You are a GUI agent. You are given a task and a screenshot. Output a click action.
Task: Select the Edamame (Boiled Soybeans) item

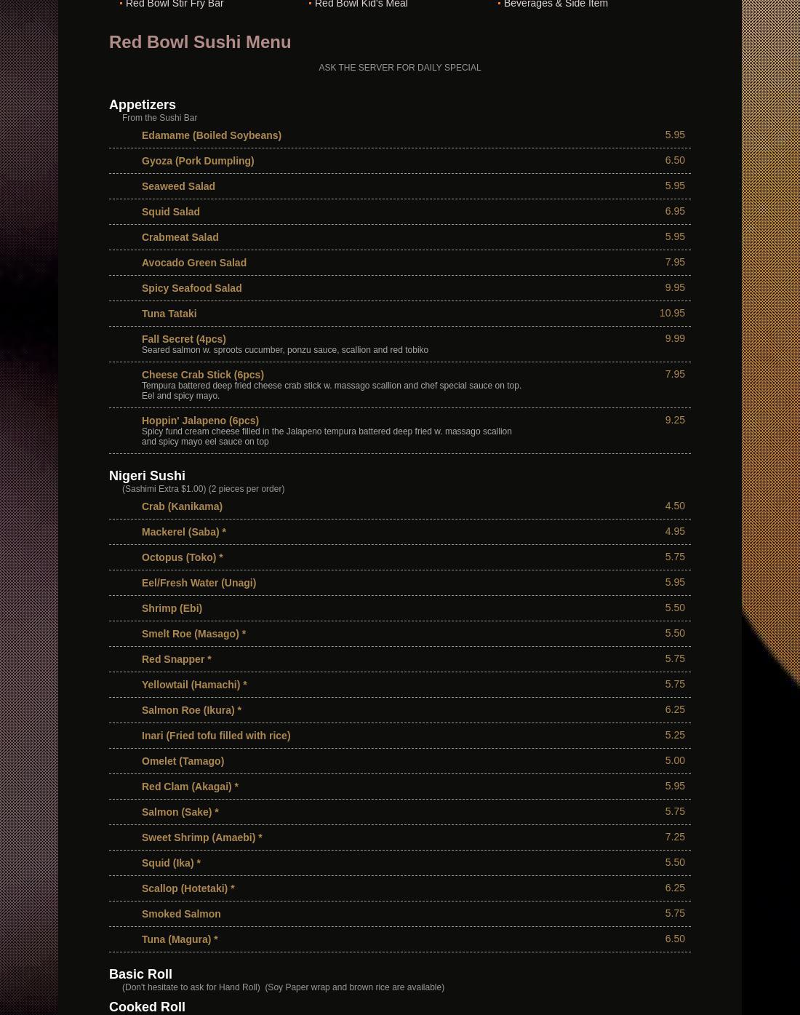(212, 135)
